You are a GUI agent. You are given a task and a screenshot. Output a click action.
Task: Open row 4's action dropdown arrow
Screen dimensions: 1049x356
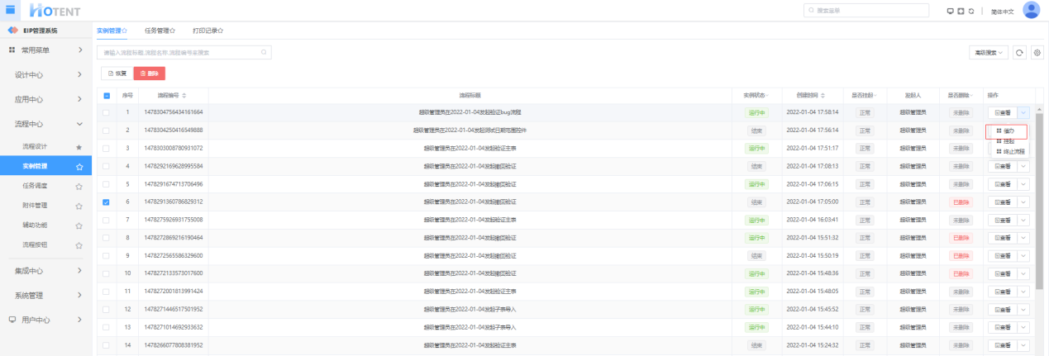tap(1023, 166)
